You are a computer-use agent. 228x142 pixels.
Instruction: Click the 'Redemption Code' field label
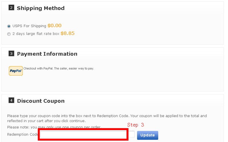pos(23,134)
